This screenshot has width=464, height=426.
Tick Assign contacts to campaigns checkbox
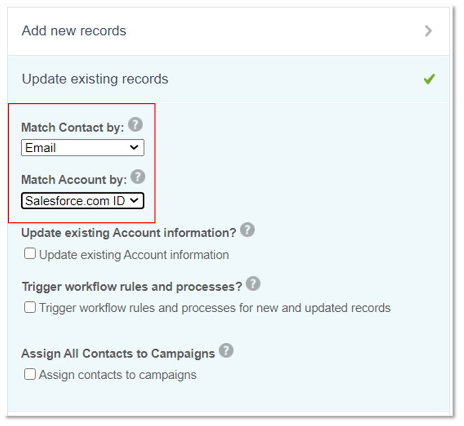(30, 374)
